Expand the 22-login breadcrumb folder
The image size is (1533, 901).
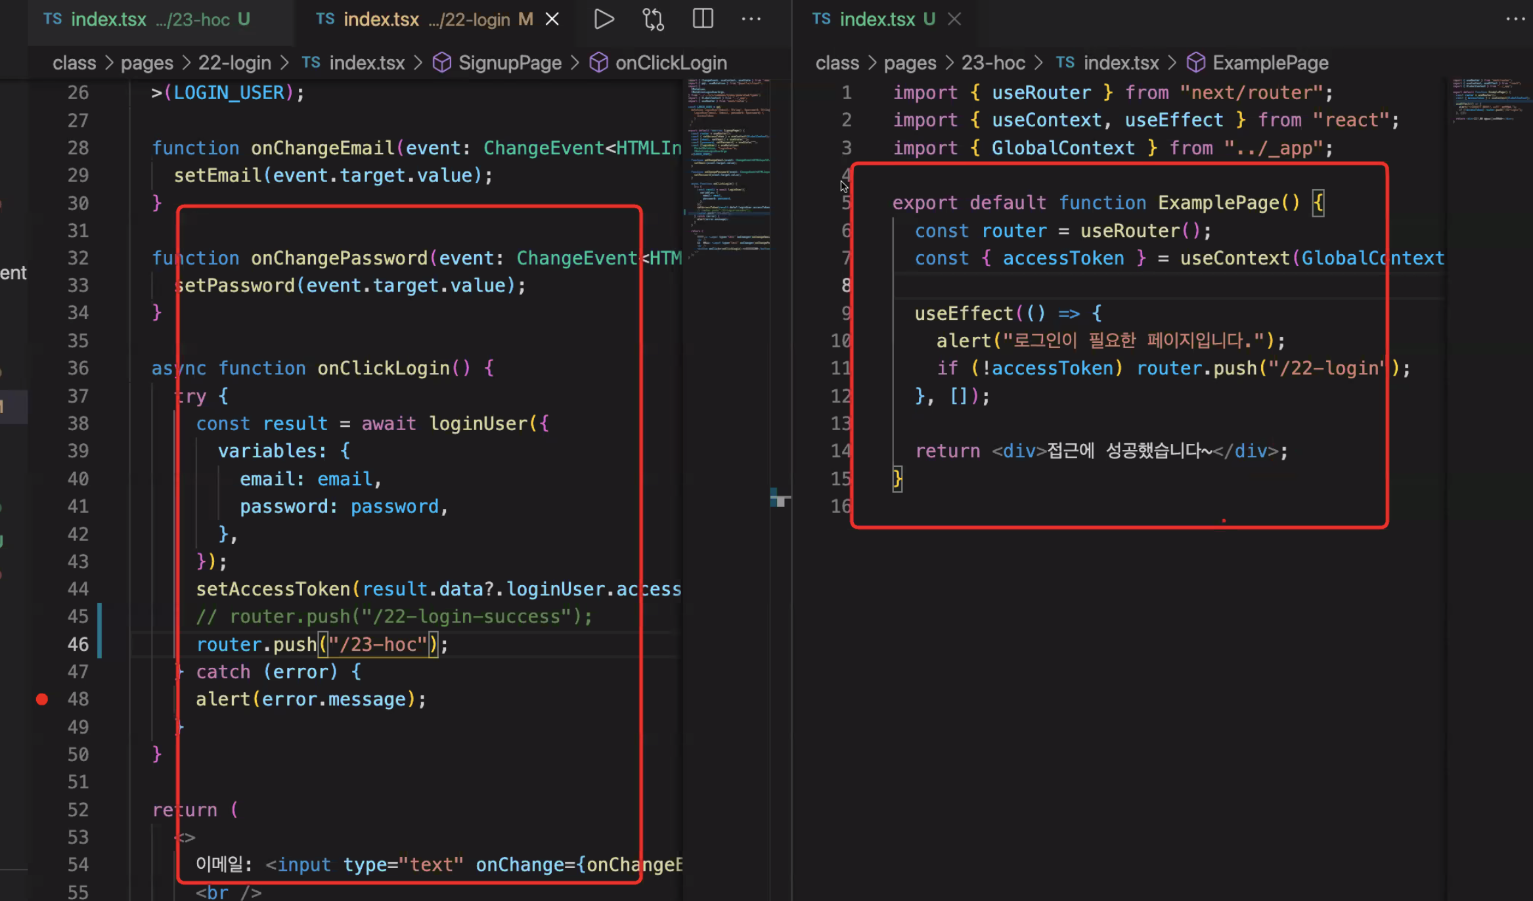pyautogui.click(x=234, y=63)
